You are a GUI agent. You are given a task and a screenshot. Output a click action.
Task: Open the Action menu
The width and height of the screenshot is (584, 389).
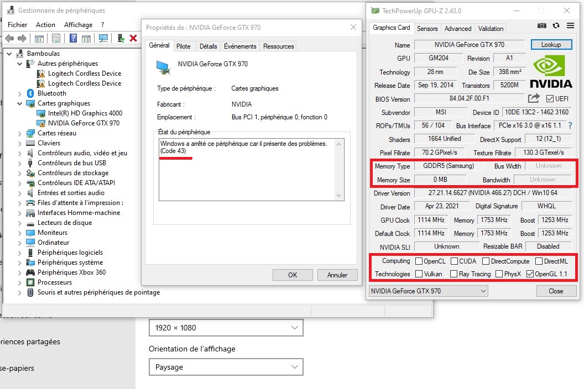45,24
